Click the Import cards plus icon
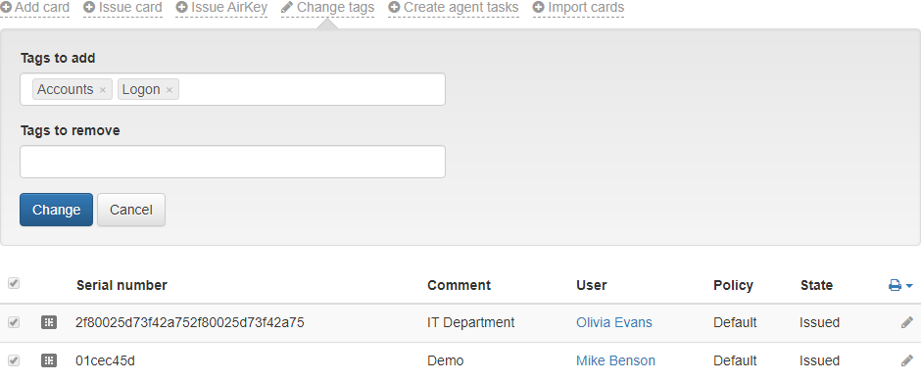This screenshot has width=921, height=382. click(538, 7)
